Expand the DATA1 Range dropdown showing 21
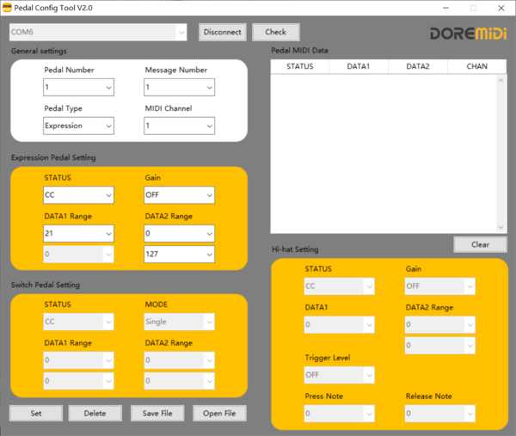516x436 pixels. 78,234
